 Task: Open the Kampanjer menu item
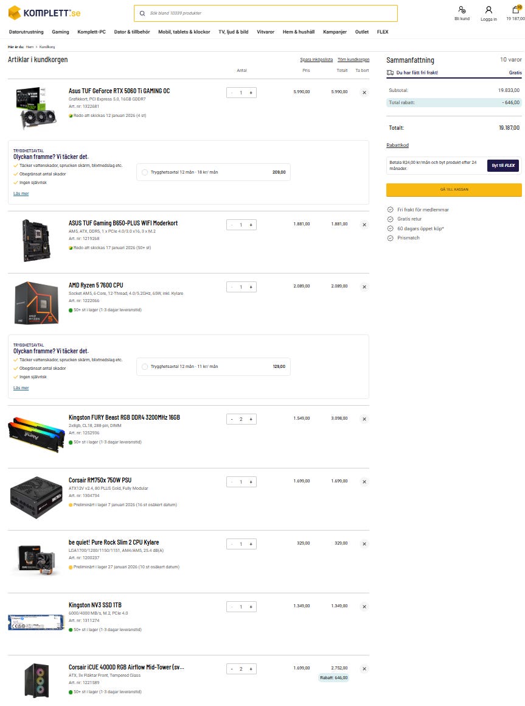[x=335, y=32]
